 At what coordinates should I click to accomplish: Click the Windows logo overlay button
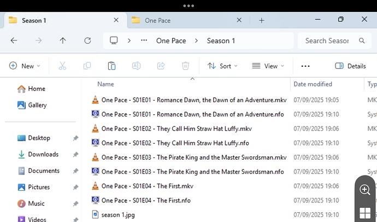(x=365, y=213)
